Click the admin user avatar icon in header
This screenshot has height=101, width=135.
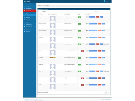point(104,1)
